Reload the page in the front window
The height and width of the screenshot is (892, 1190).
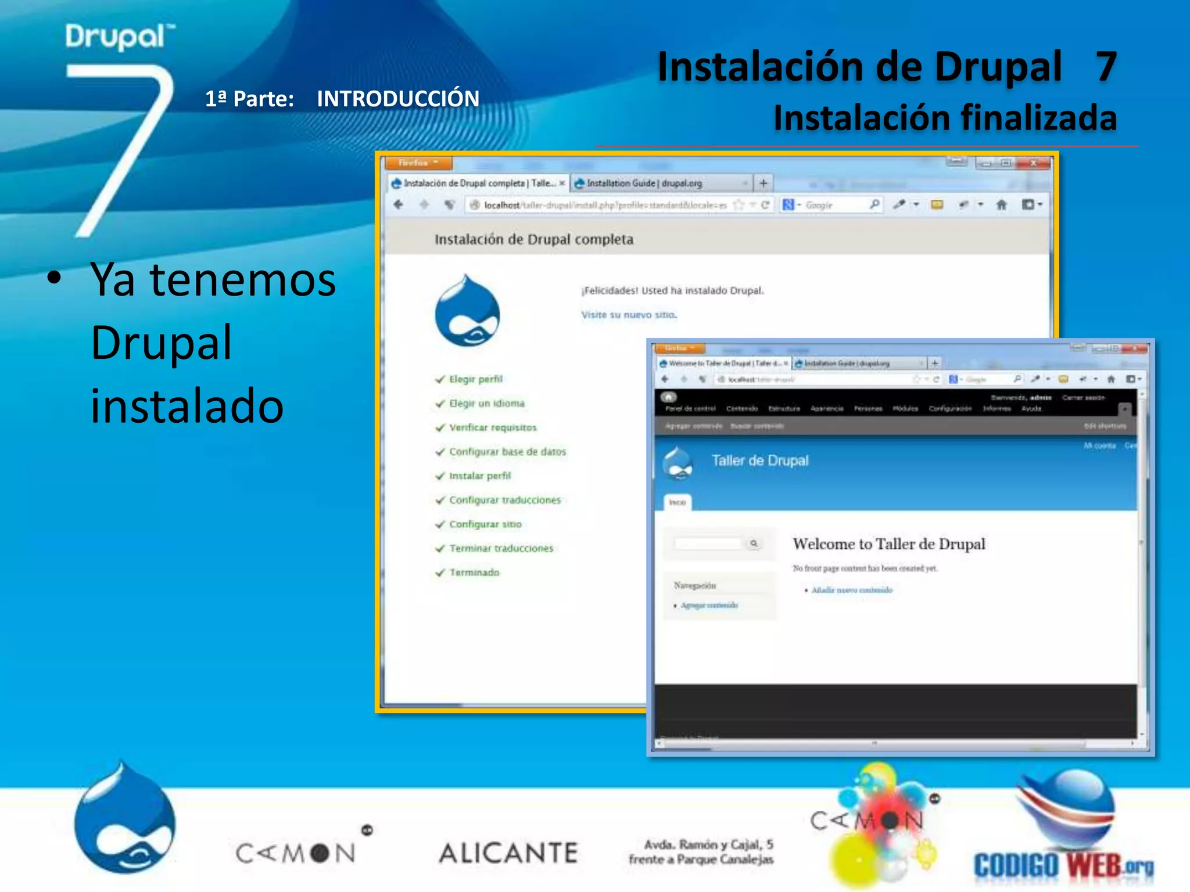[936, 379]
